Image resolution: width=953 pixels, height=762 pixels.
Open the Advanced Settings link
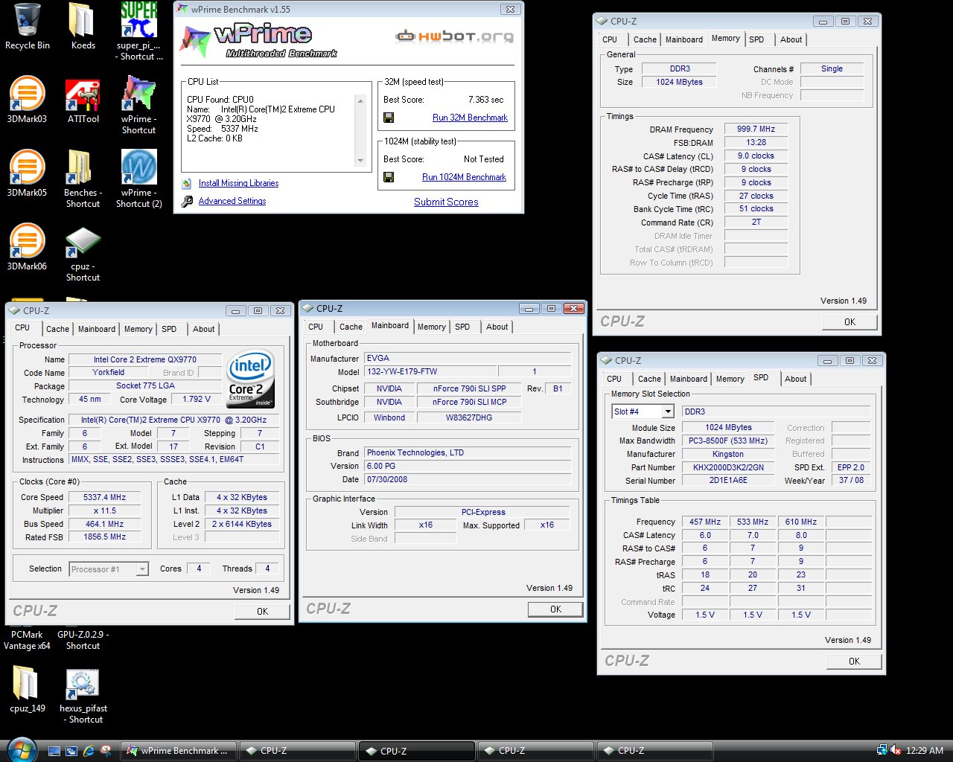232,201
